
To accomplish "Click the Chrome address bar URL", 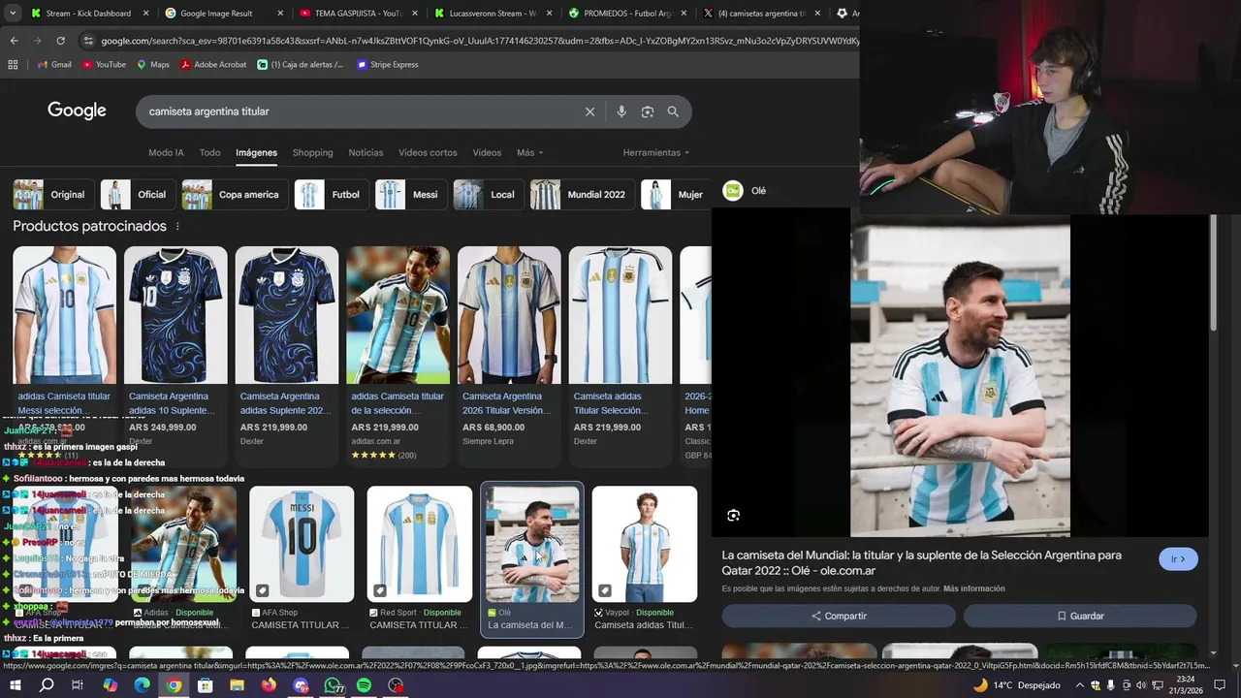I will [x=478, y=41].
